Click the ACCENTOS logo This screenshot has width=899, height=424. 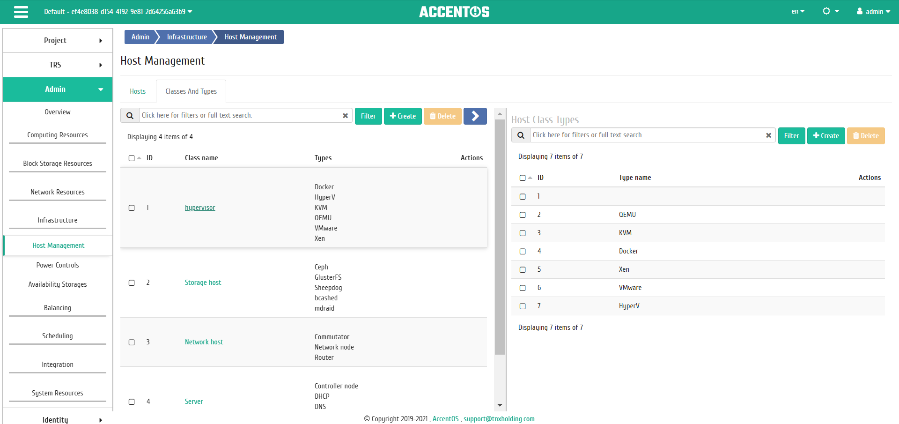click(454, 12)
